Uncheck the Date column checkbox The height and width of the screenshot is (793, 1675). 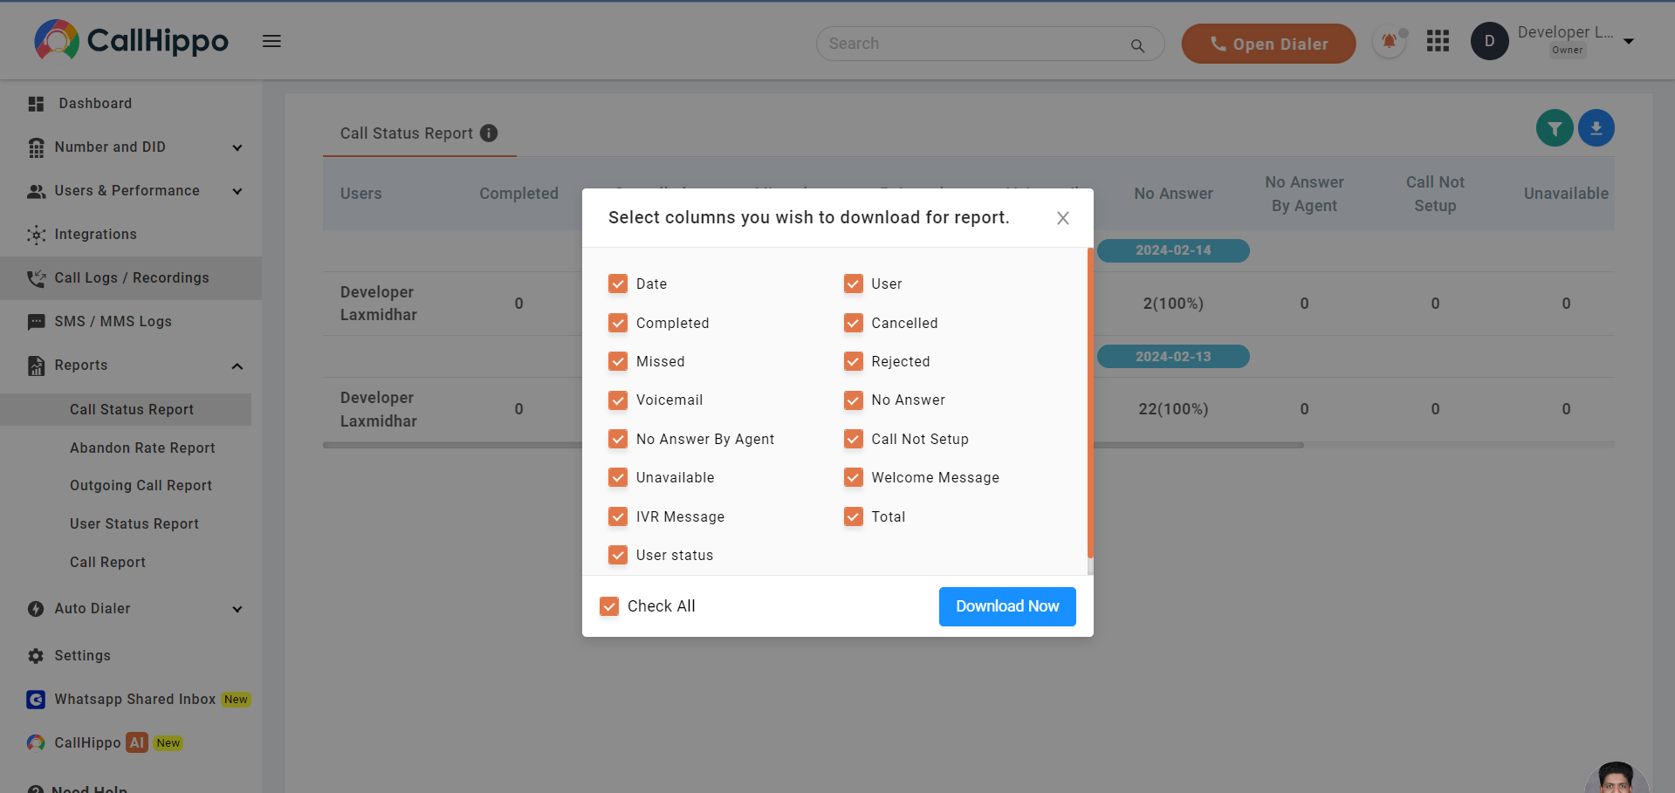pyautogui.click(x=618, y=284)
